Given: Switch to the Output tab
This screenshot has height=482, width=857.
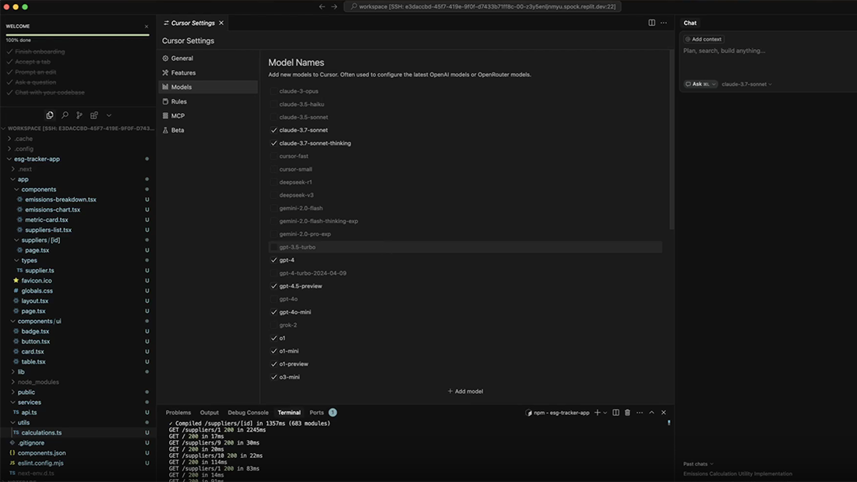Looking at the screenshot, I should (210, 413).
